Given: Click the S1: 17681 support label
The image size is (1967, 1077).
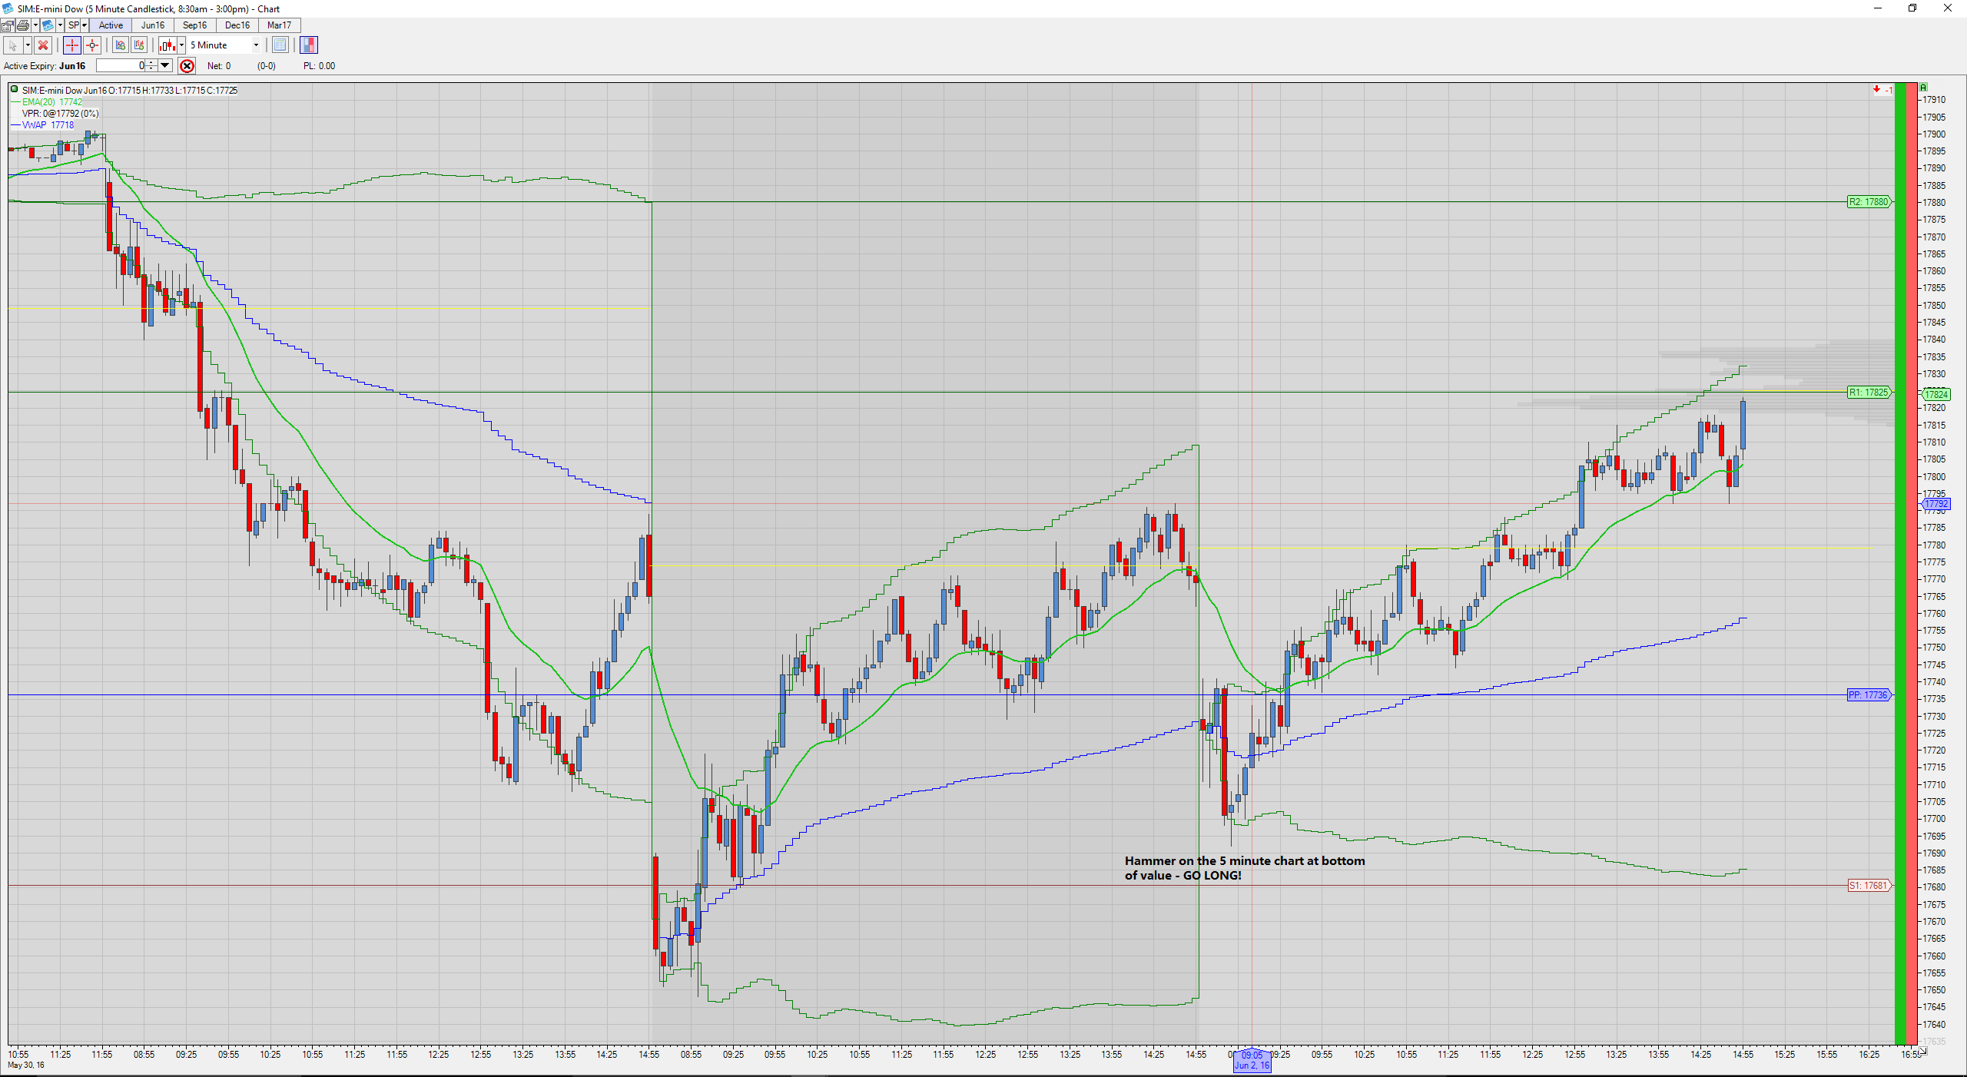Looking at the screenshot, I should pos(1869,886).
